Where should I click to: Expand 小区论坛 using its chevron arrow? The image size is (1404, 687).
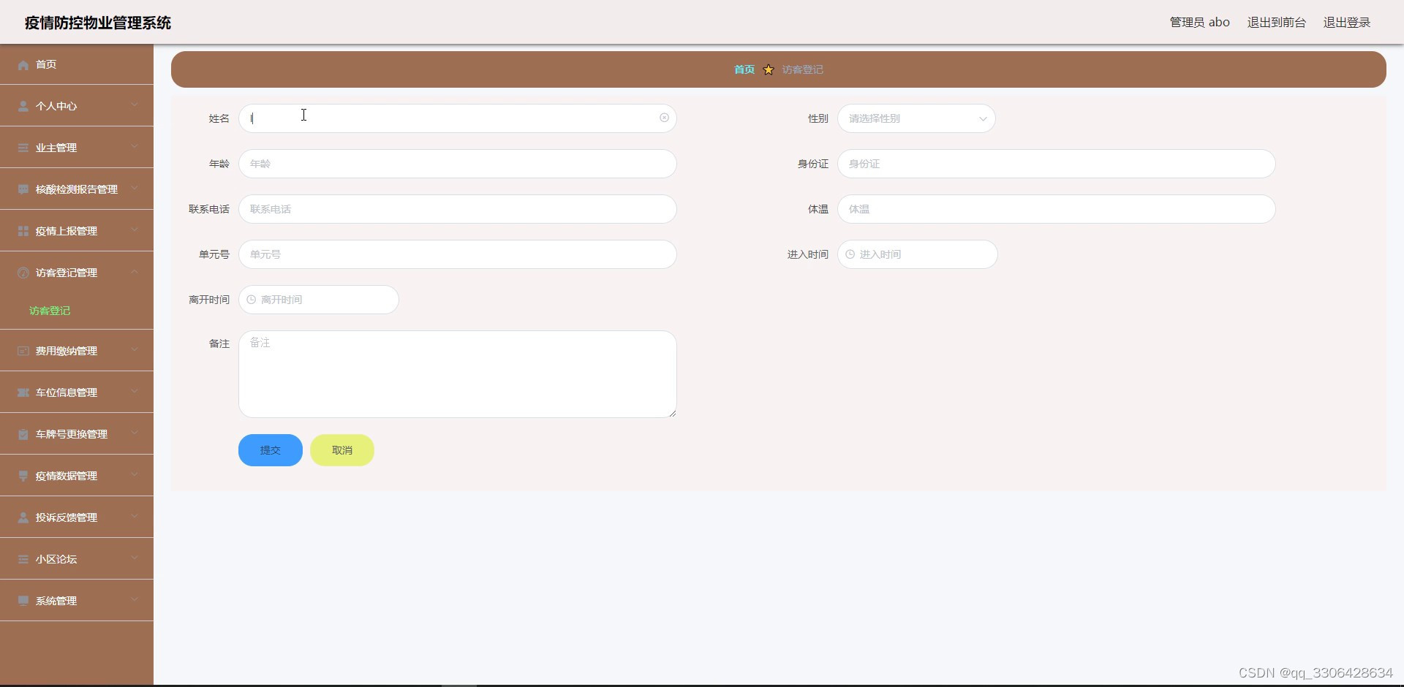[135, 559]
